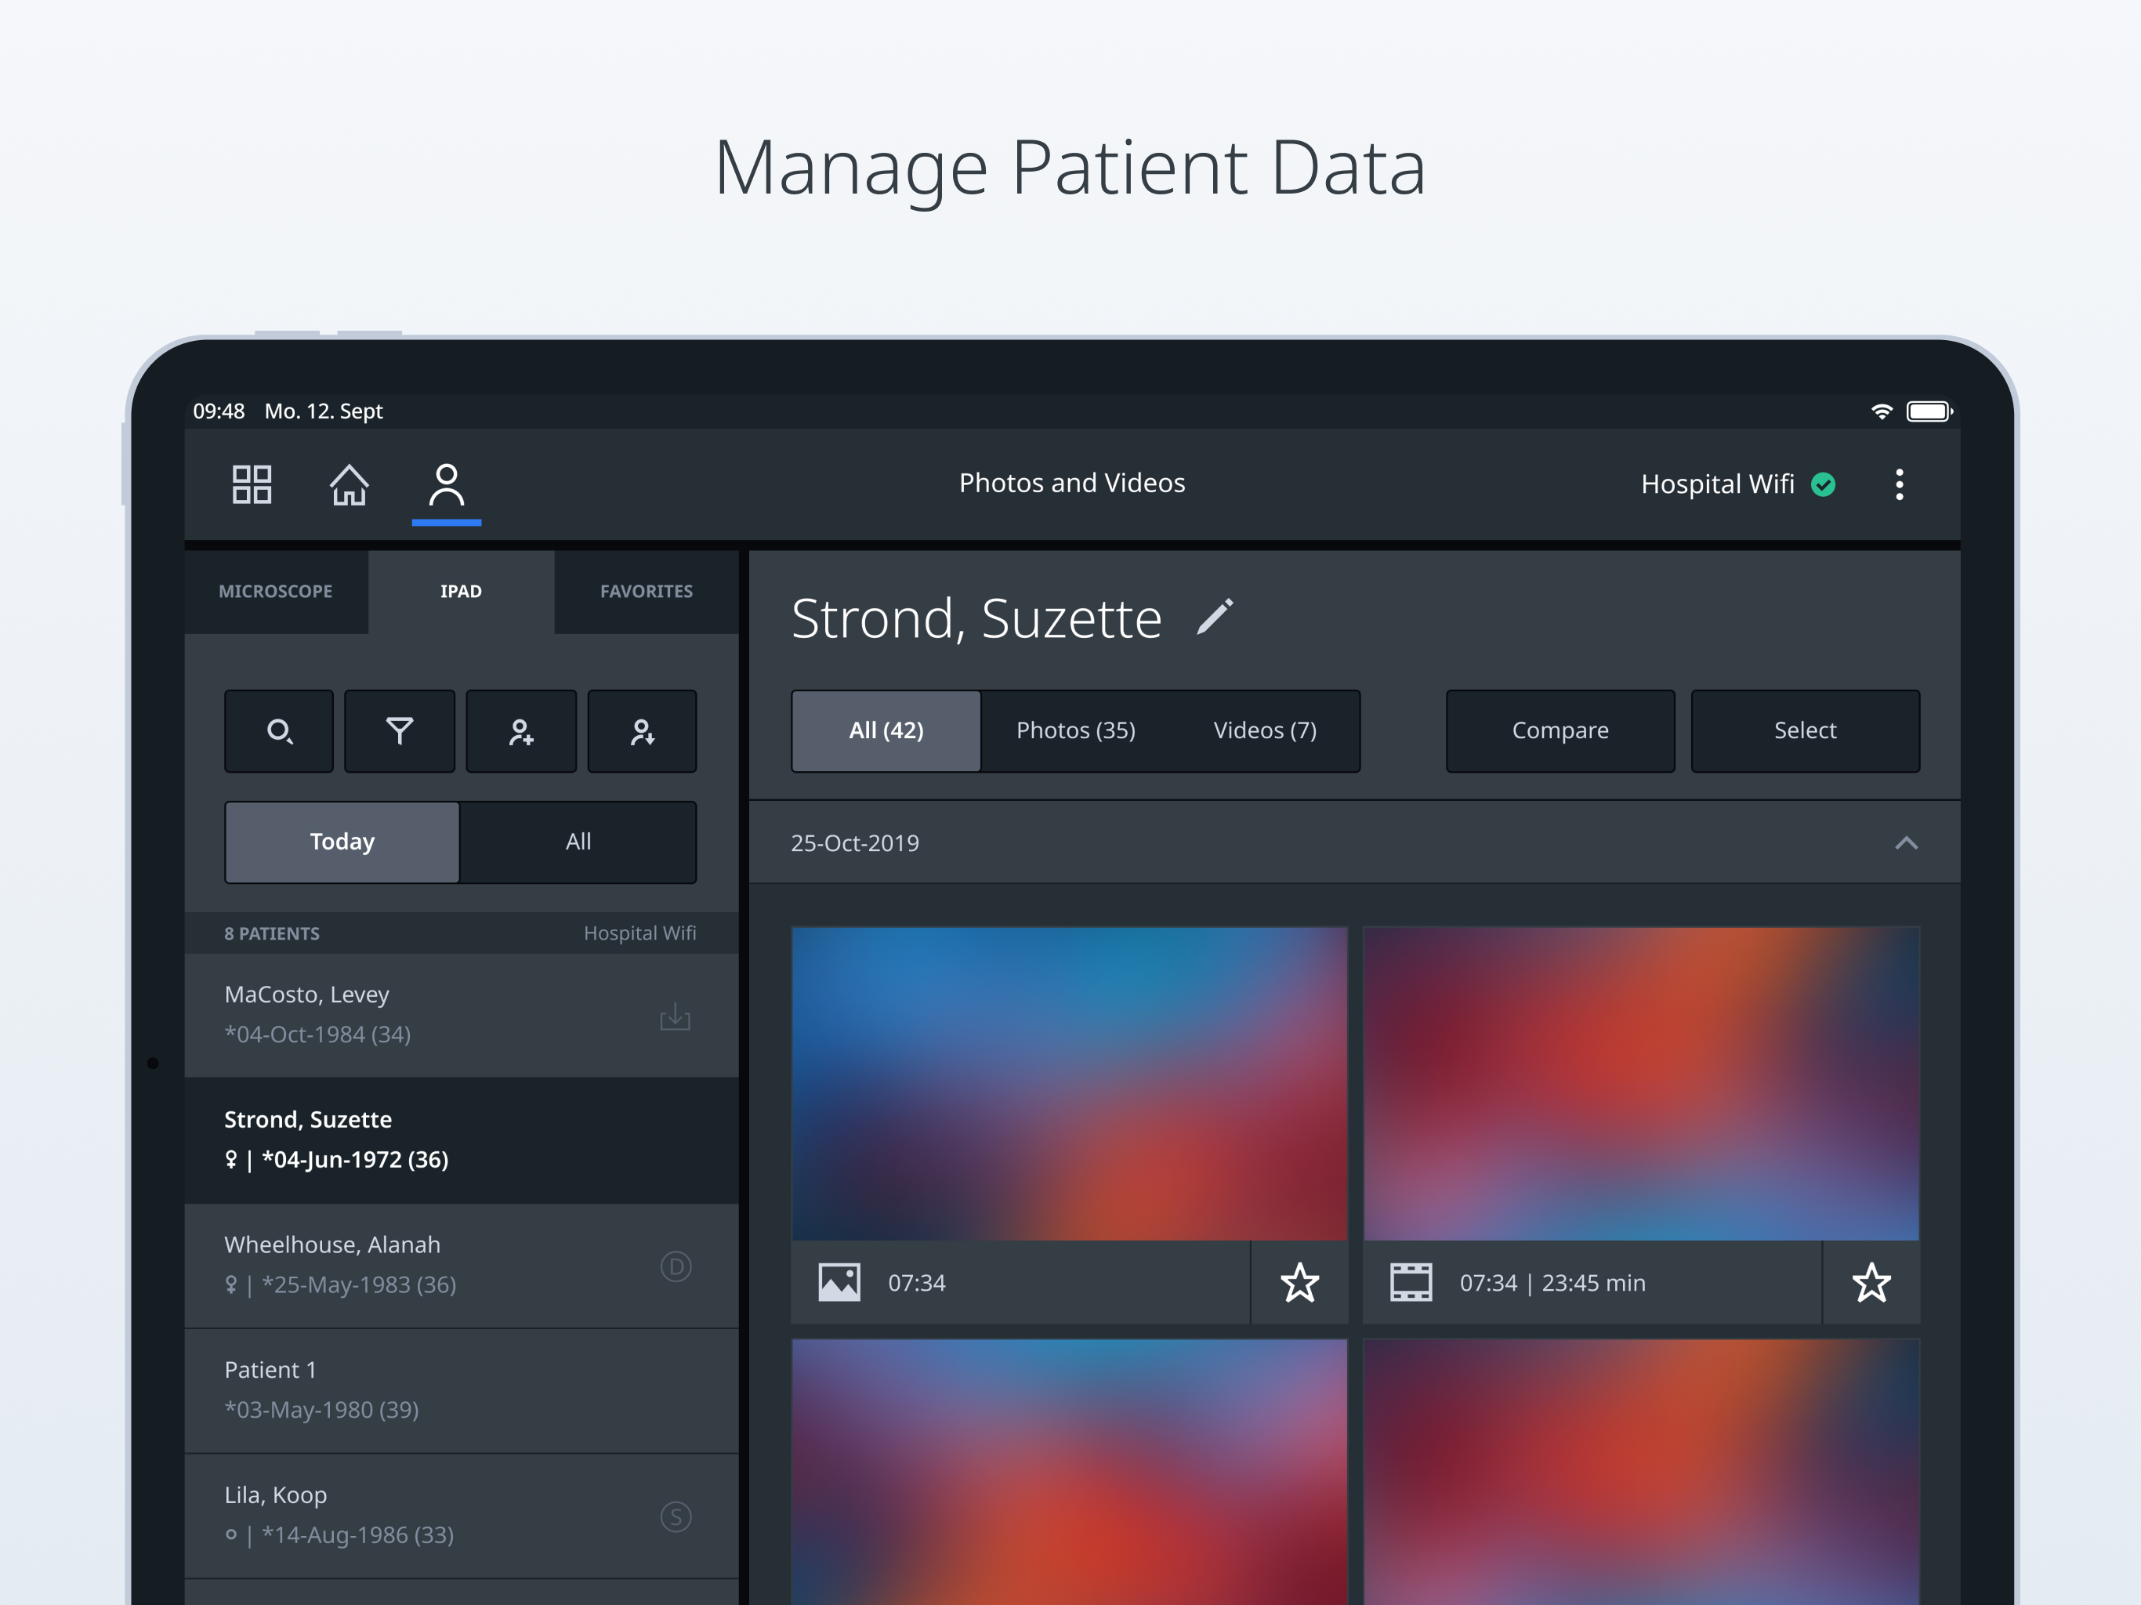This screenshot has width=2141, height=1605.
Task: Switch patient list to Today
Action: pos(342,842)
